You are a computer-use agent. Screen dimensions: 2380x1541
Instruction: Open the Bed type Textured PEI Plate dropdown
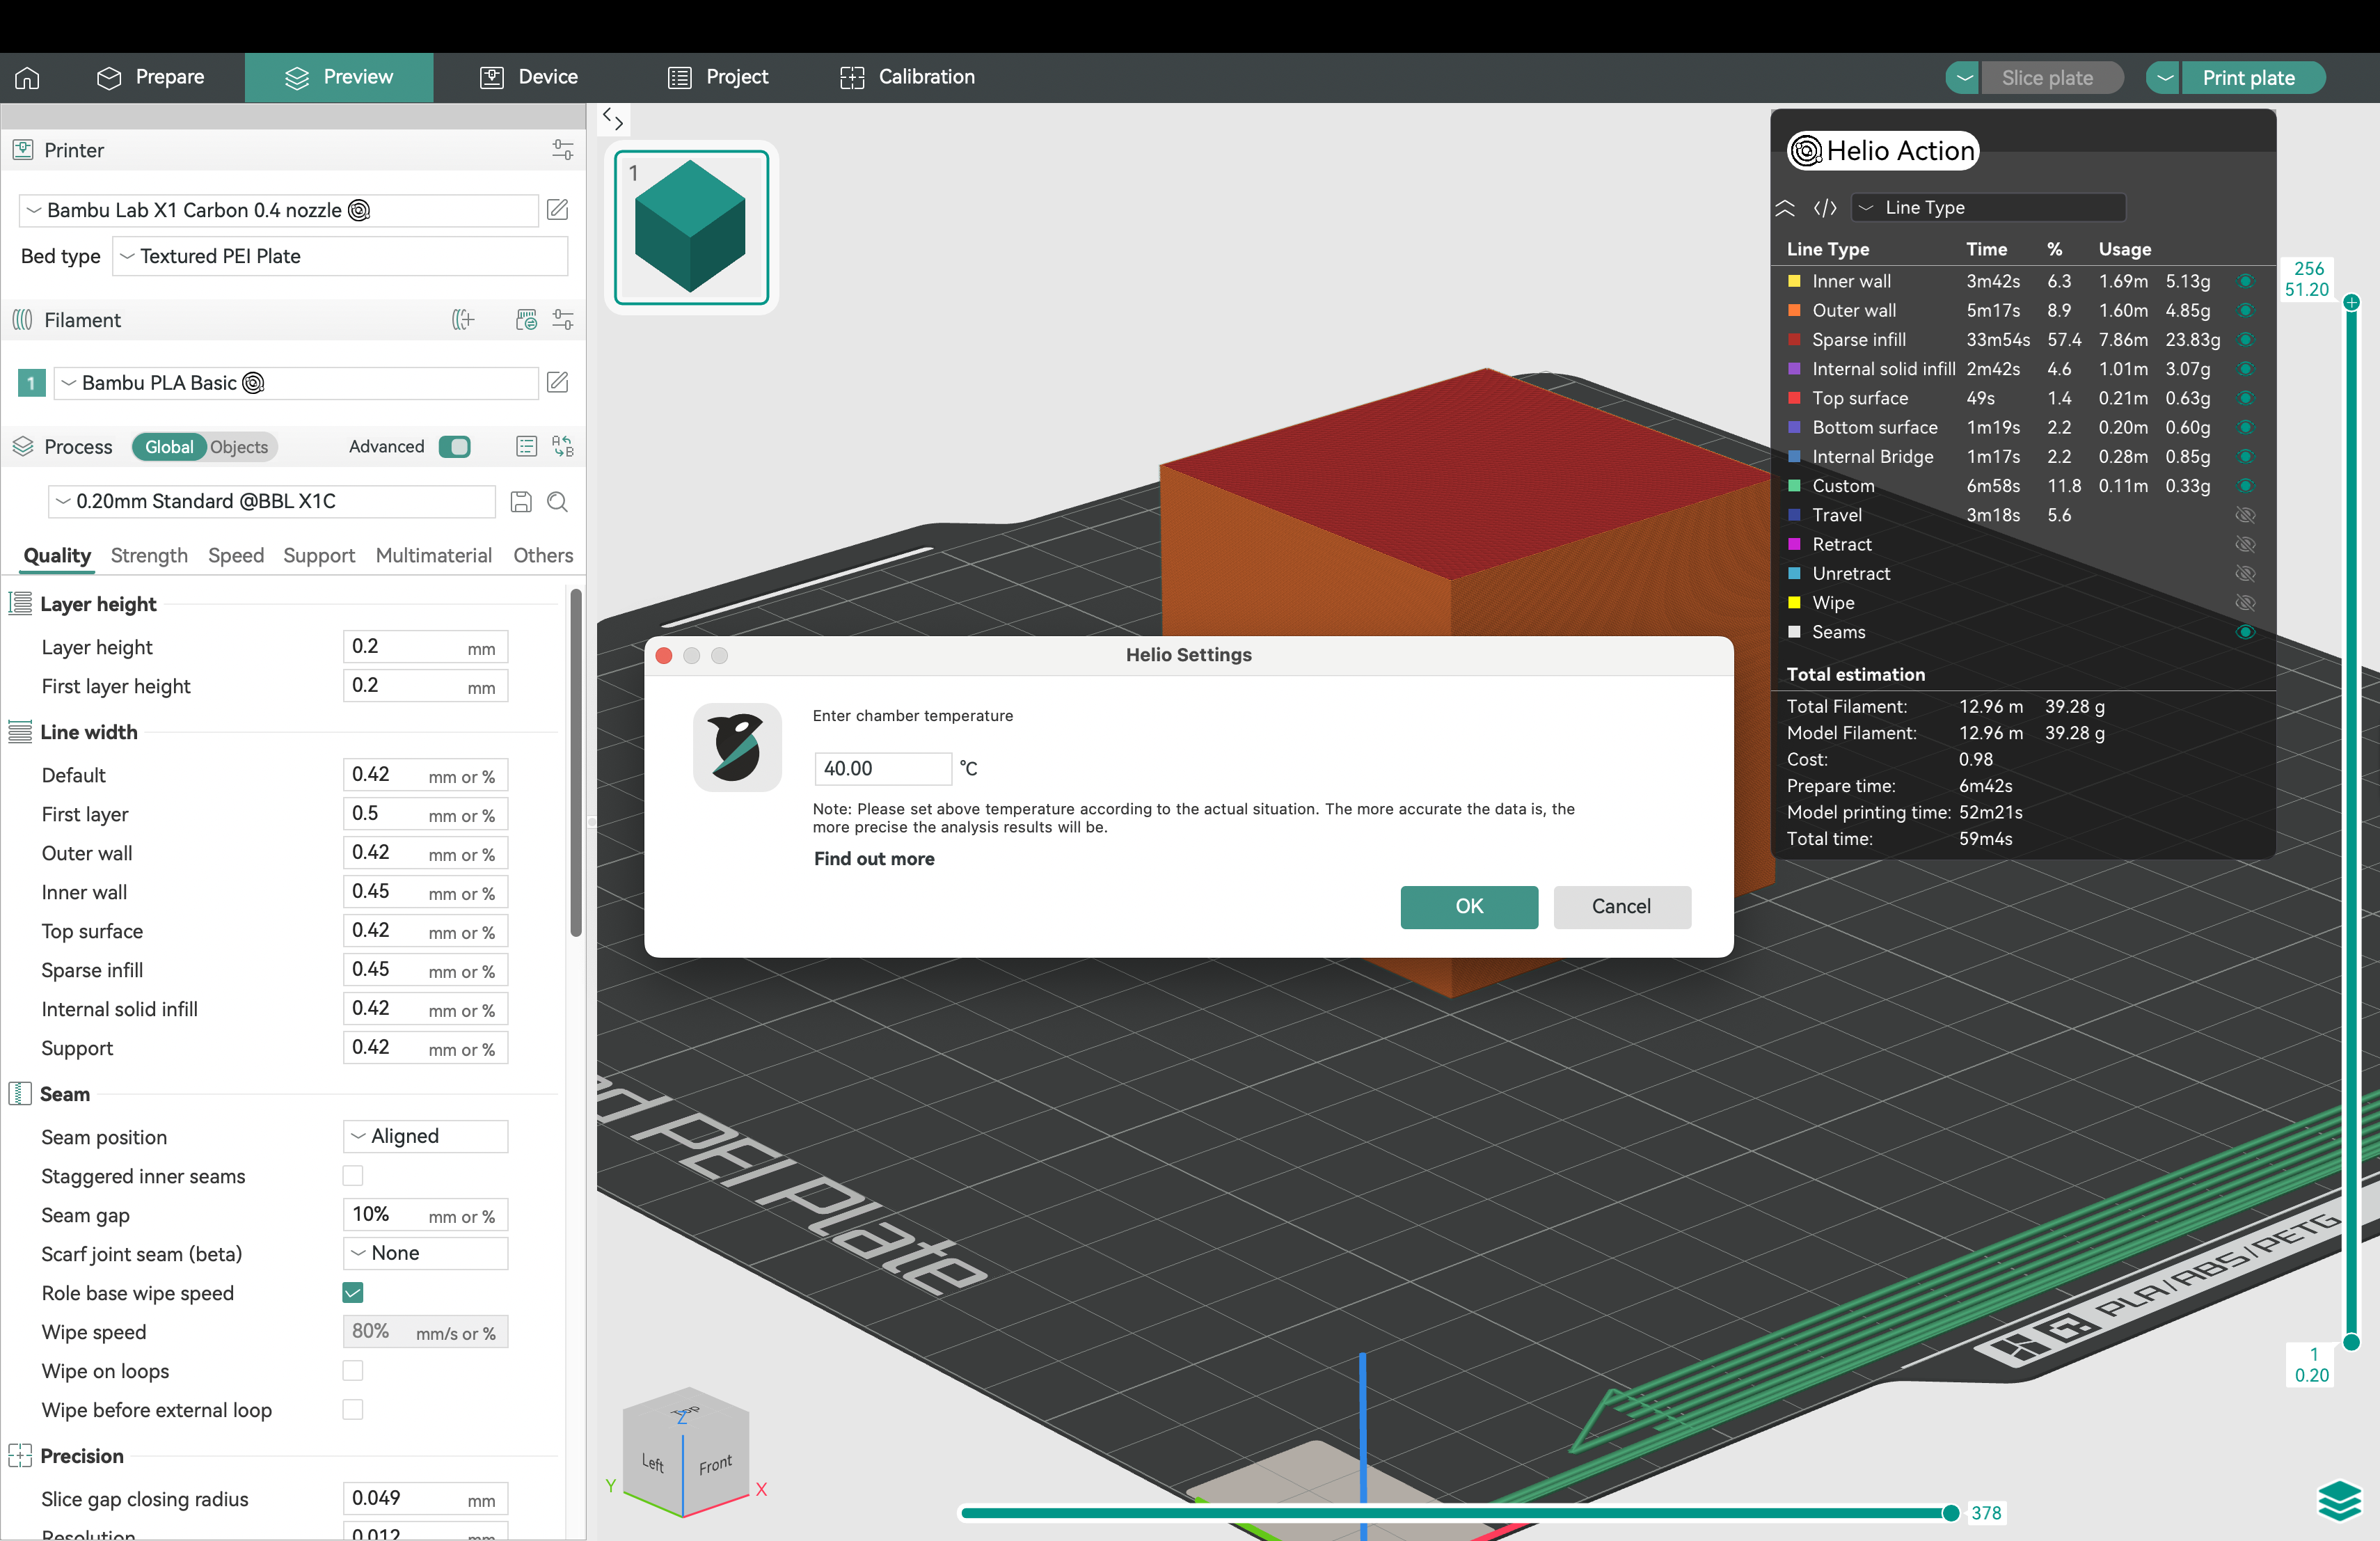pos(340,256)
